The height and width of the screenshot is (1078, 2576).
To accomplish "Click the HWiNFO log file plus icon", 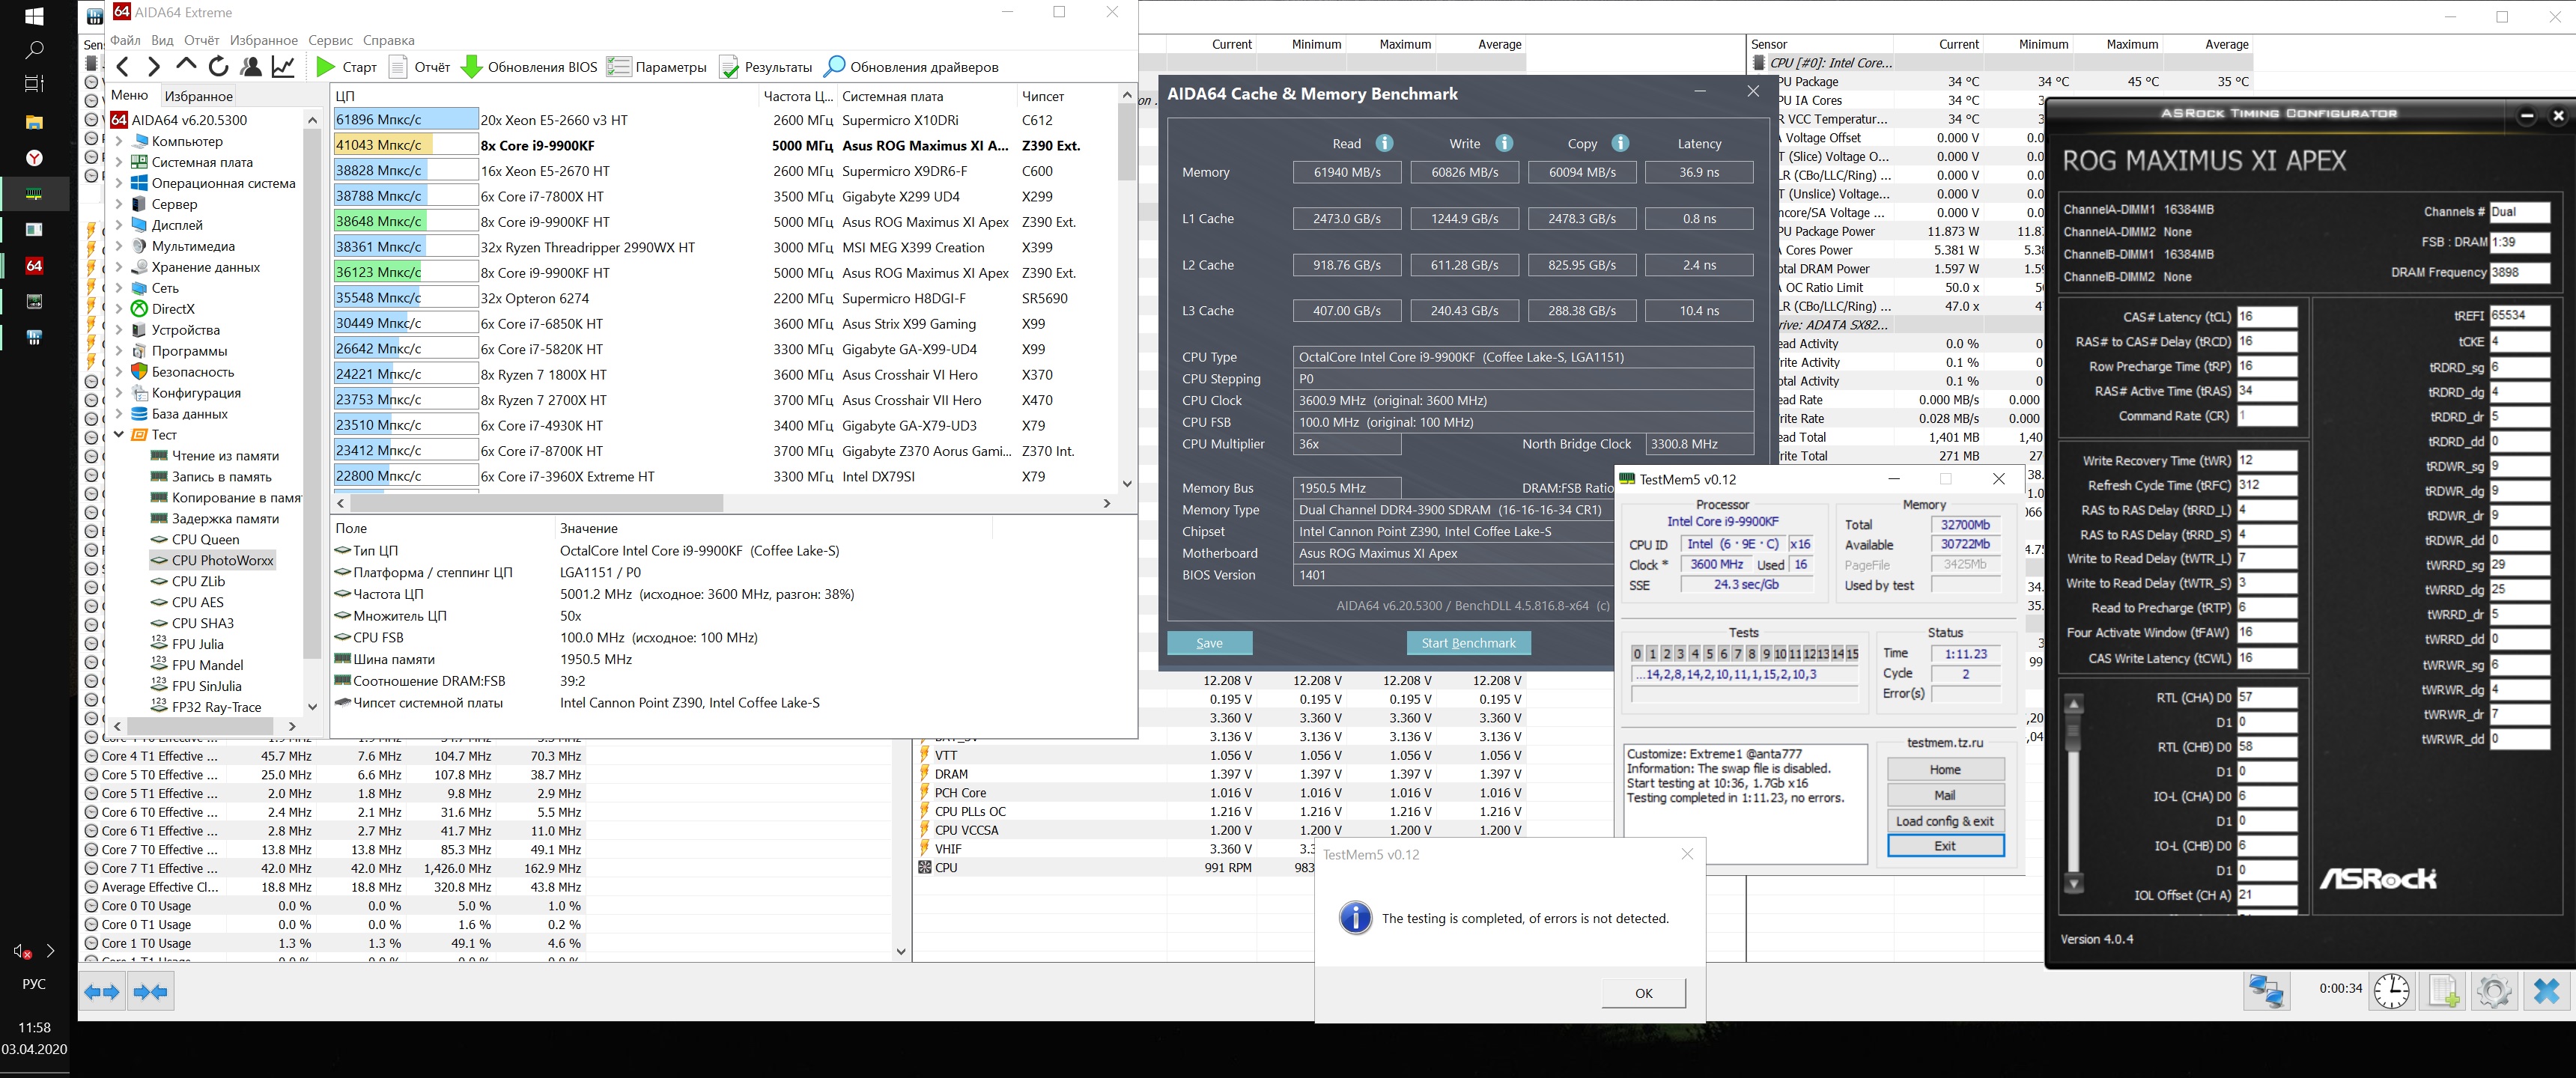I will pos(2442,990).
